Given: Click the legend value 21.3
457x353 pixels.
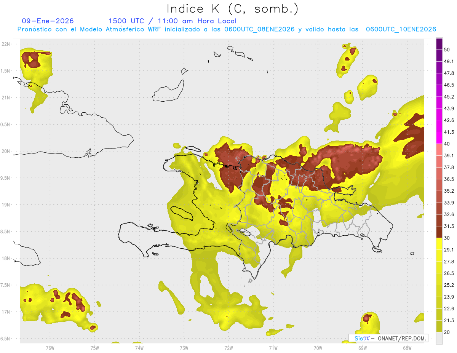Looking at the screenshot, I should (x=449, y=321).
